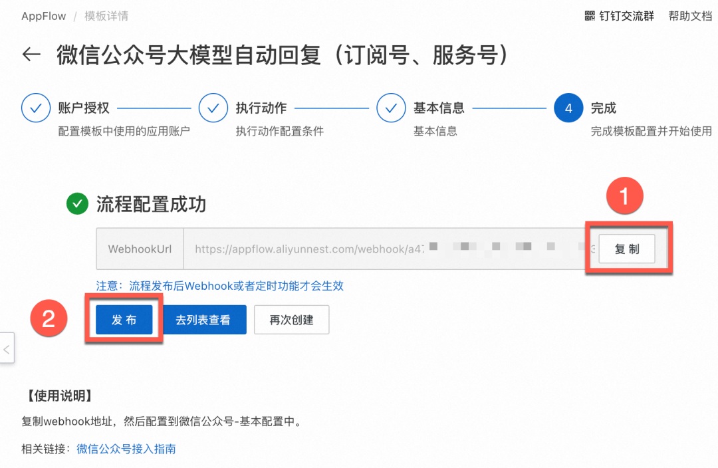Copy the Webhook URL with 复制 button
718x468 pixels.
click(x=627, y=249)
